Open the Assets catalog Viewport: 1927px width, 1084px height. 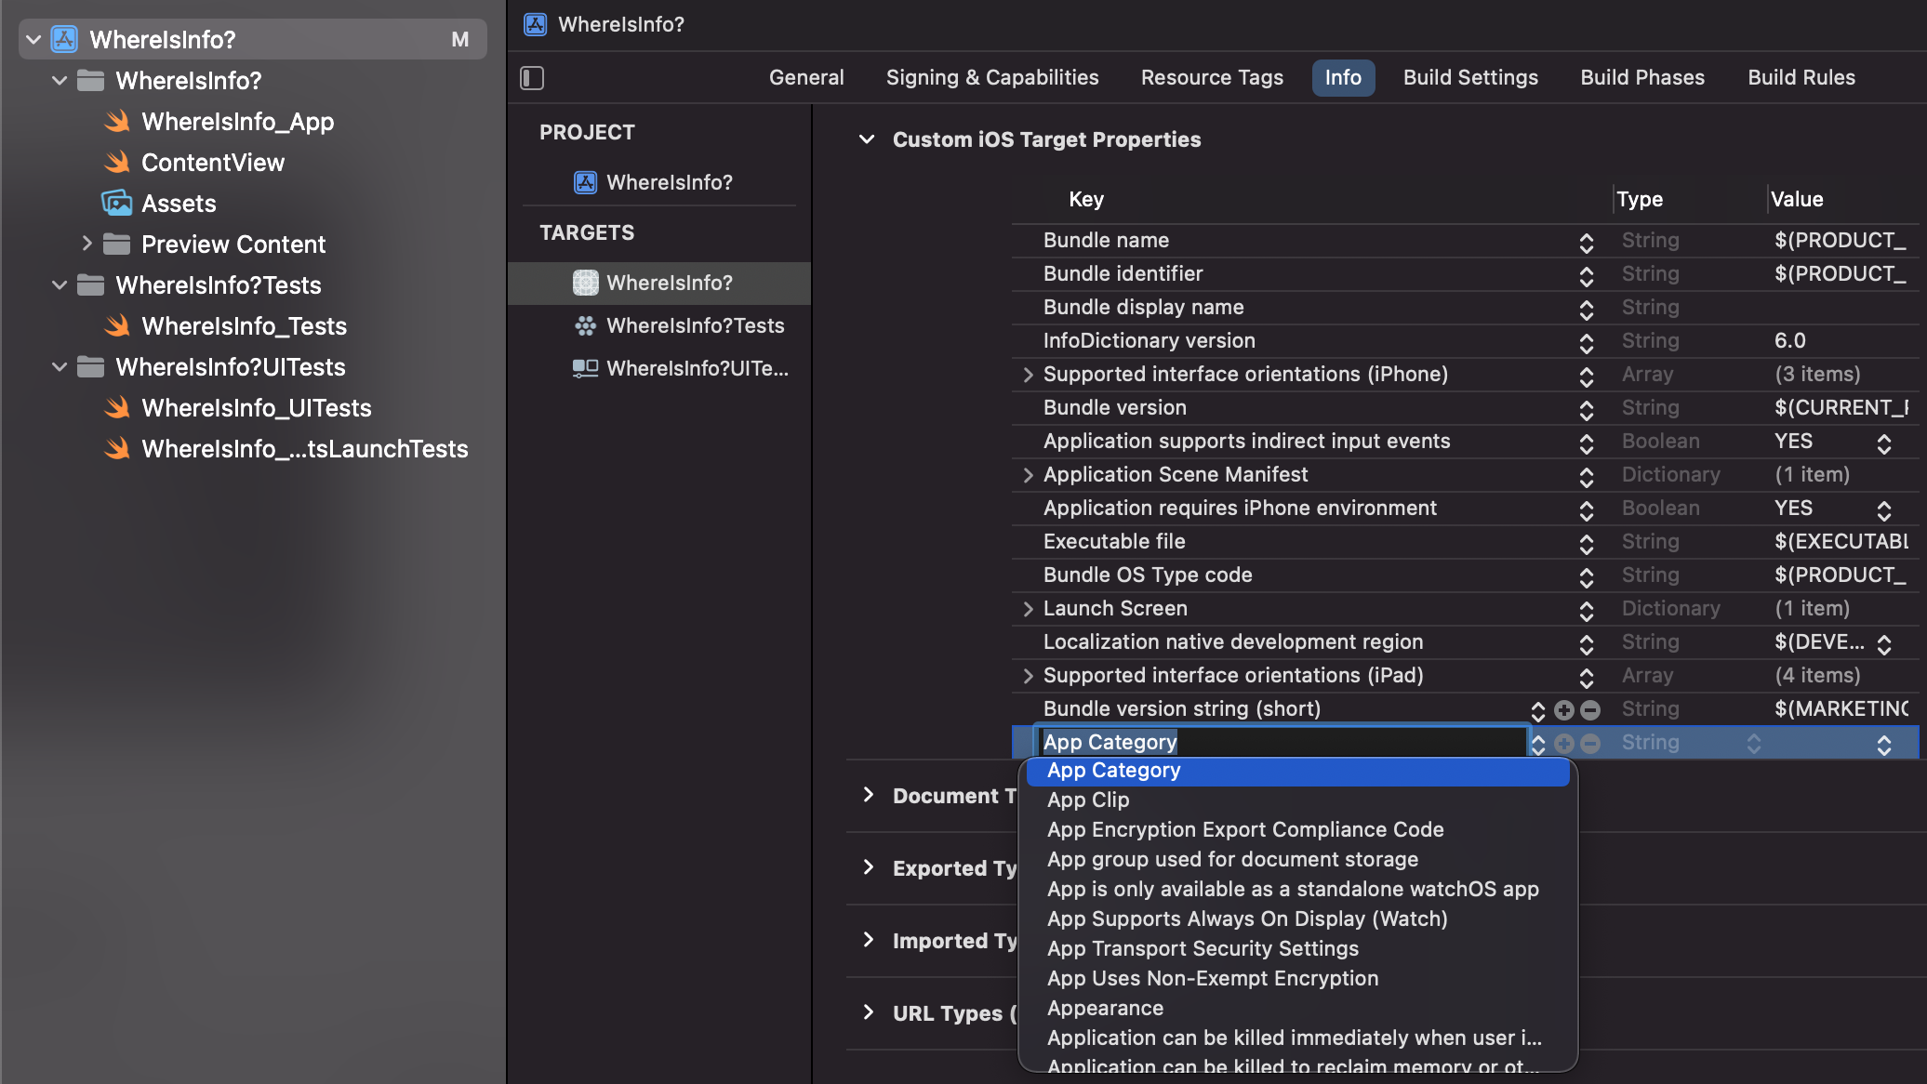click(179, 204)
